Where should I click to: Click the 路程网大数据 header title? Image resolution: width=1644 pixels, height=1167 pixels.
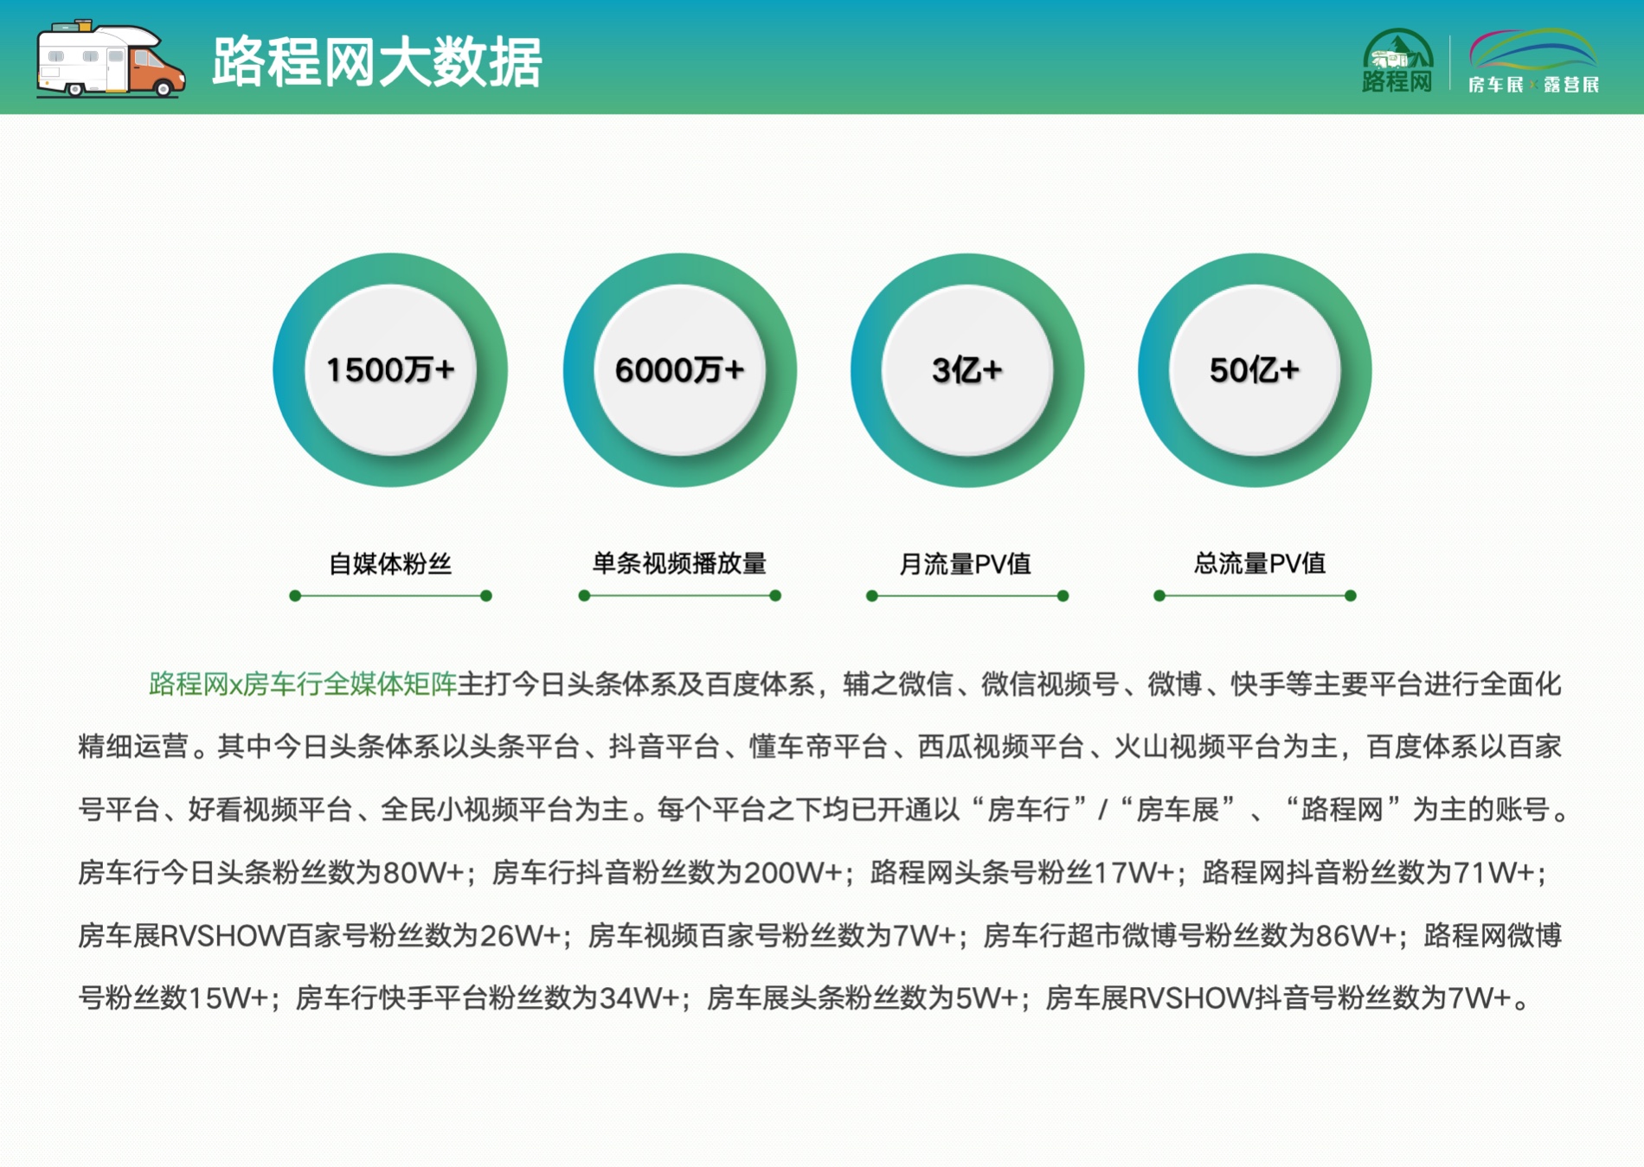click(x=376, y=62)
